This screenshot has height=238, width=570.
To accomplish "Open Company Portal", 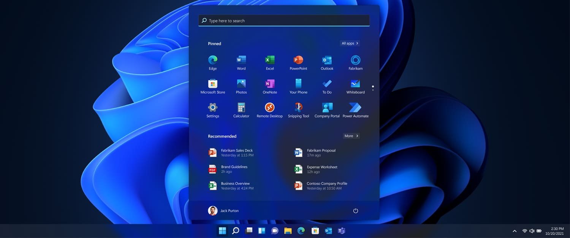I will tap(327, 110).
